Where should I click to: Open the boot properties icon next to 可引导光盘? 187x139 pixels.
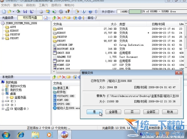pos(46,18)
